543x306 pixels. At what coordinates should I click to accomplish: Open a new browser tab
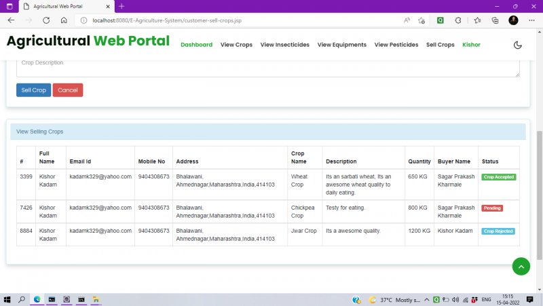(121, 6)
